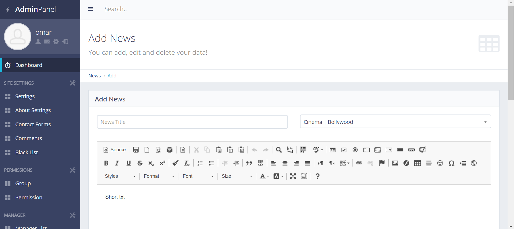Open the Format dropdown
Viewport: 514px width, 229px height.
pyautogui.click(x=159, y=176)
